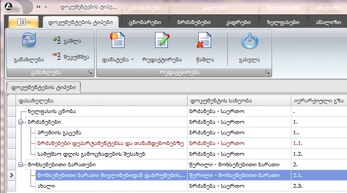Click the რედაქტირება edit pencil icon

(162, 40)
